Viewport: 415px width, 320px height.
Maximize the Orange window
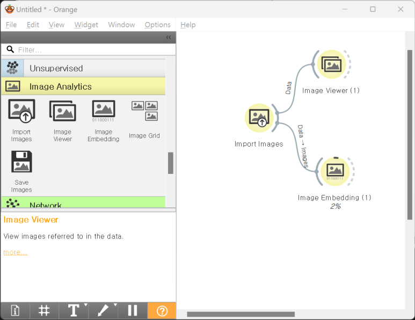click(x=373, y=9)
